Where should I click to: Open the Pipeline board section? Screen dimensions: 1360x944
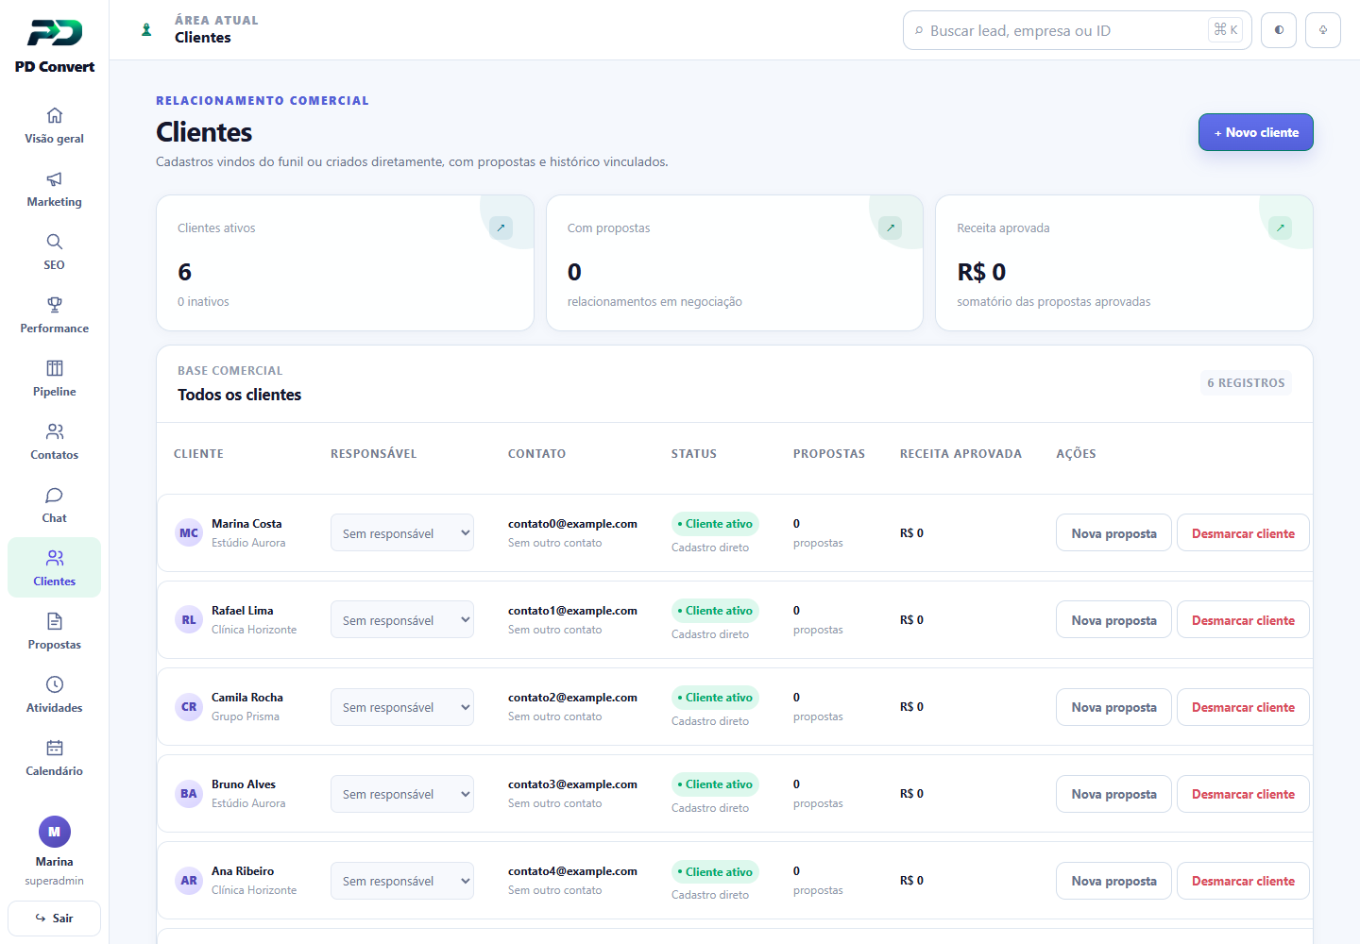[x=55, y=379]
